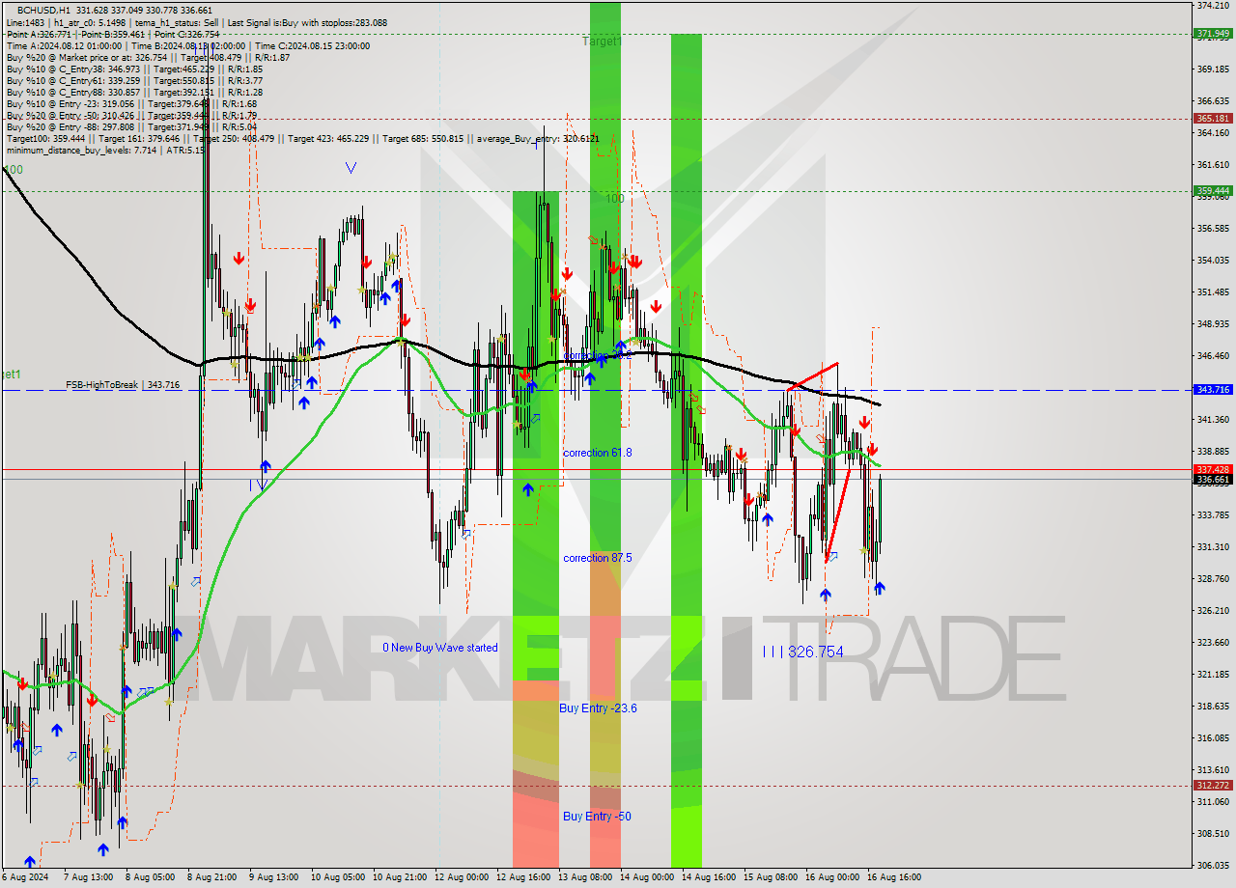This screenshot has height=888, width=1236.
Task: Click the 321.185 price scale value
Action: tap(1213, 675)
